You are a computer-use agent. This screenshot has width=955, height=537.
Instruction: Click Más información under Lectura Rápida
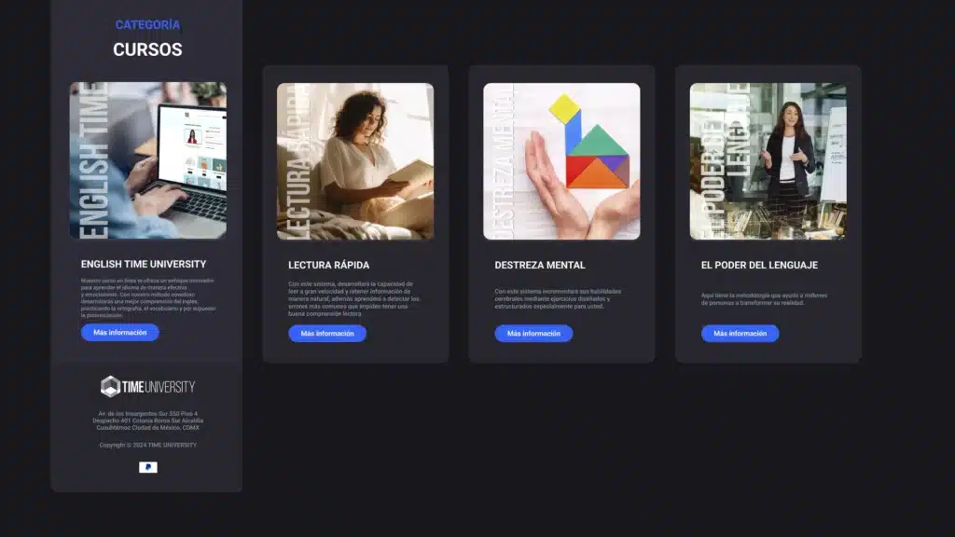(327, 333)
